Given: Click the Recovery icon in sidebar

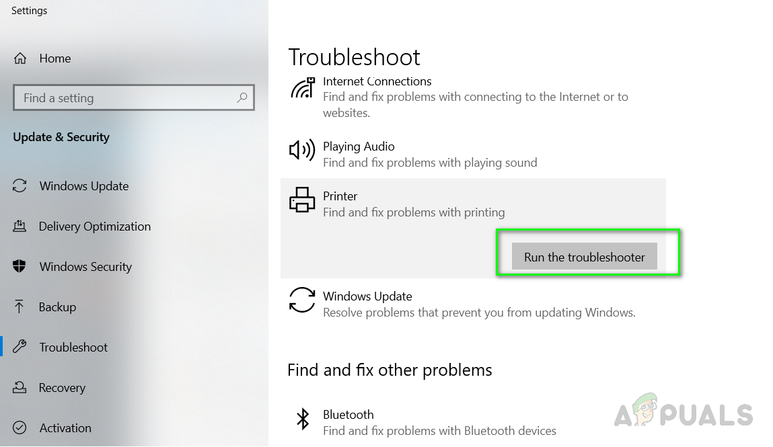Looking at the screenshot, I should pos(20,388).
